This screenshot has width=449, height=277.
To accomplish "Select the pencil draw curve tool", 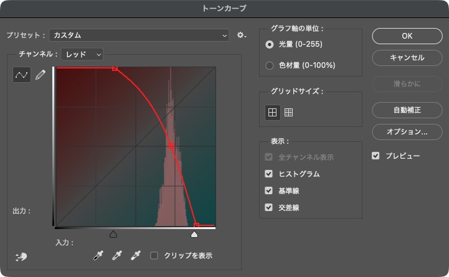I will tap(40, 75).
